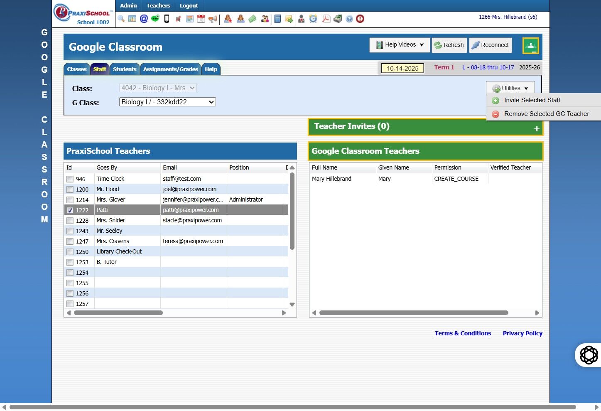Click right arrow of staff list horizontal scrollbar
The width and height of the screenshot is (601, 411).
284,313
